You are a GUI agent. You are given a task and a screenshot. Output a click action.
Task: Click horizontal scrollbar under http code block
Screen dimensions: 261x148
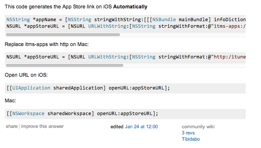65,65
